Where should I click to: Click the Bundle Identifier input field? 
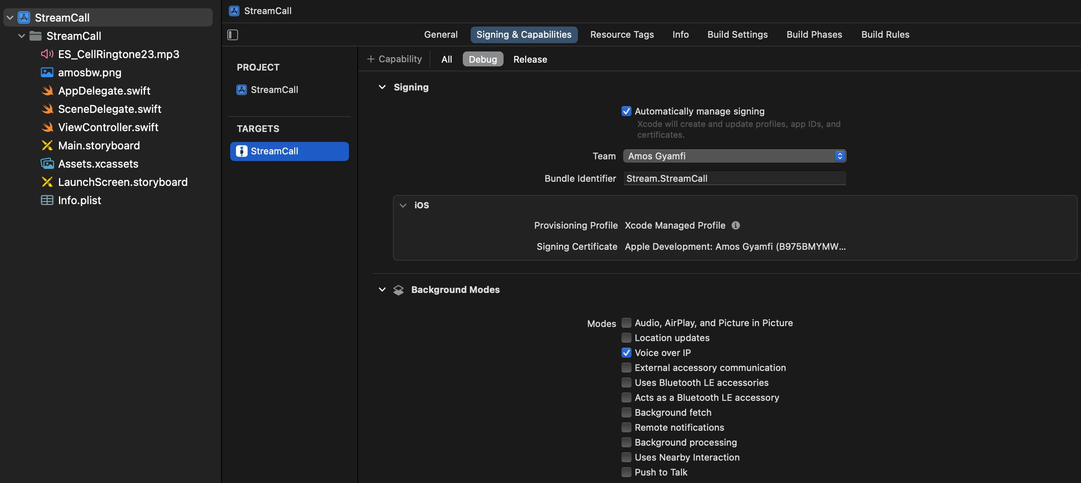(x=734, y=178)
